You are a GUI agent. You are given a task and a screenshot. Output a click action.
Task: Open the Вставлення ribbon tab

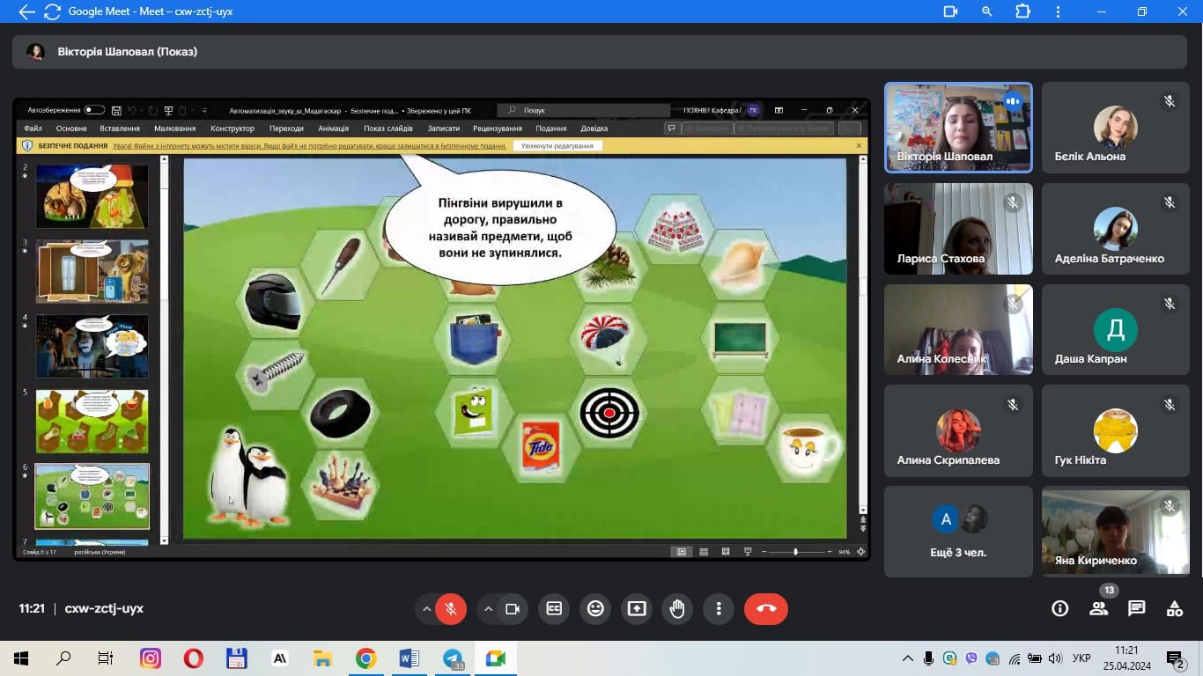pyautogui.click(x=120, y=129)
